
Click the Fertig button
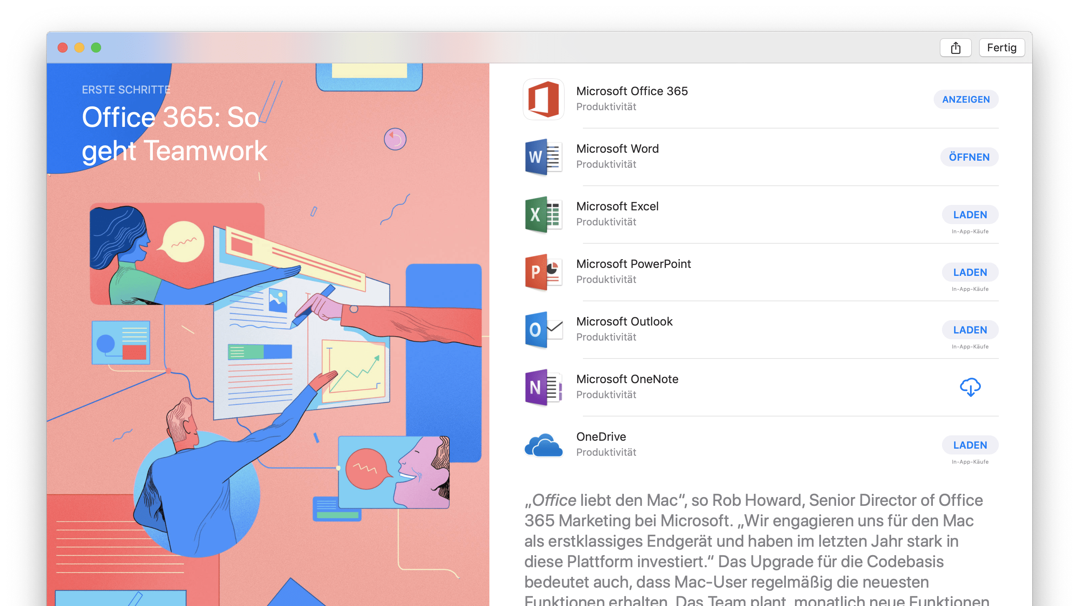1001,48
